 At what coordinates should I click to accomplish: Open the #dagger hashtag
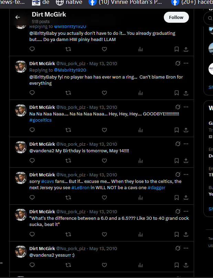tap(156, 188)
